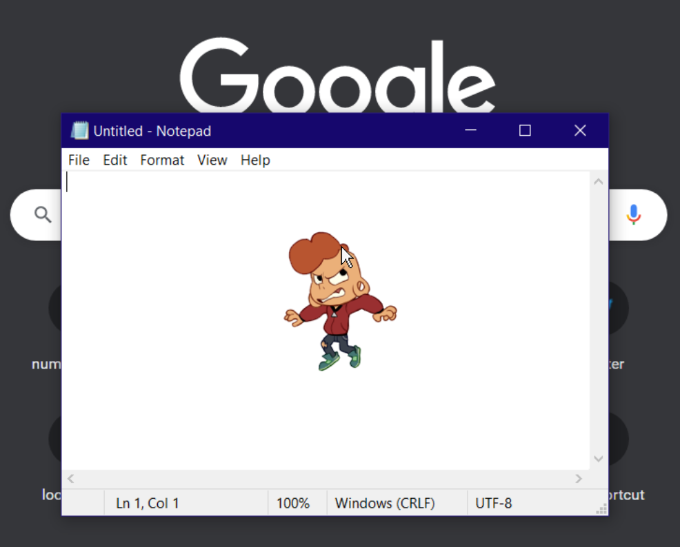
Task: Click the Google voice search microphone icon
Action: 634,215
